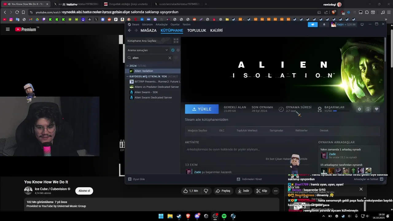Click the library search field

tap(149, 58)
